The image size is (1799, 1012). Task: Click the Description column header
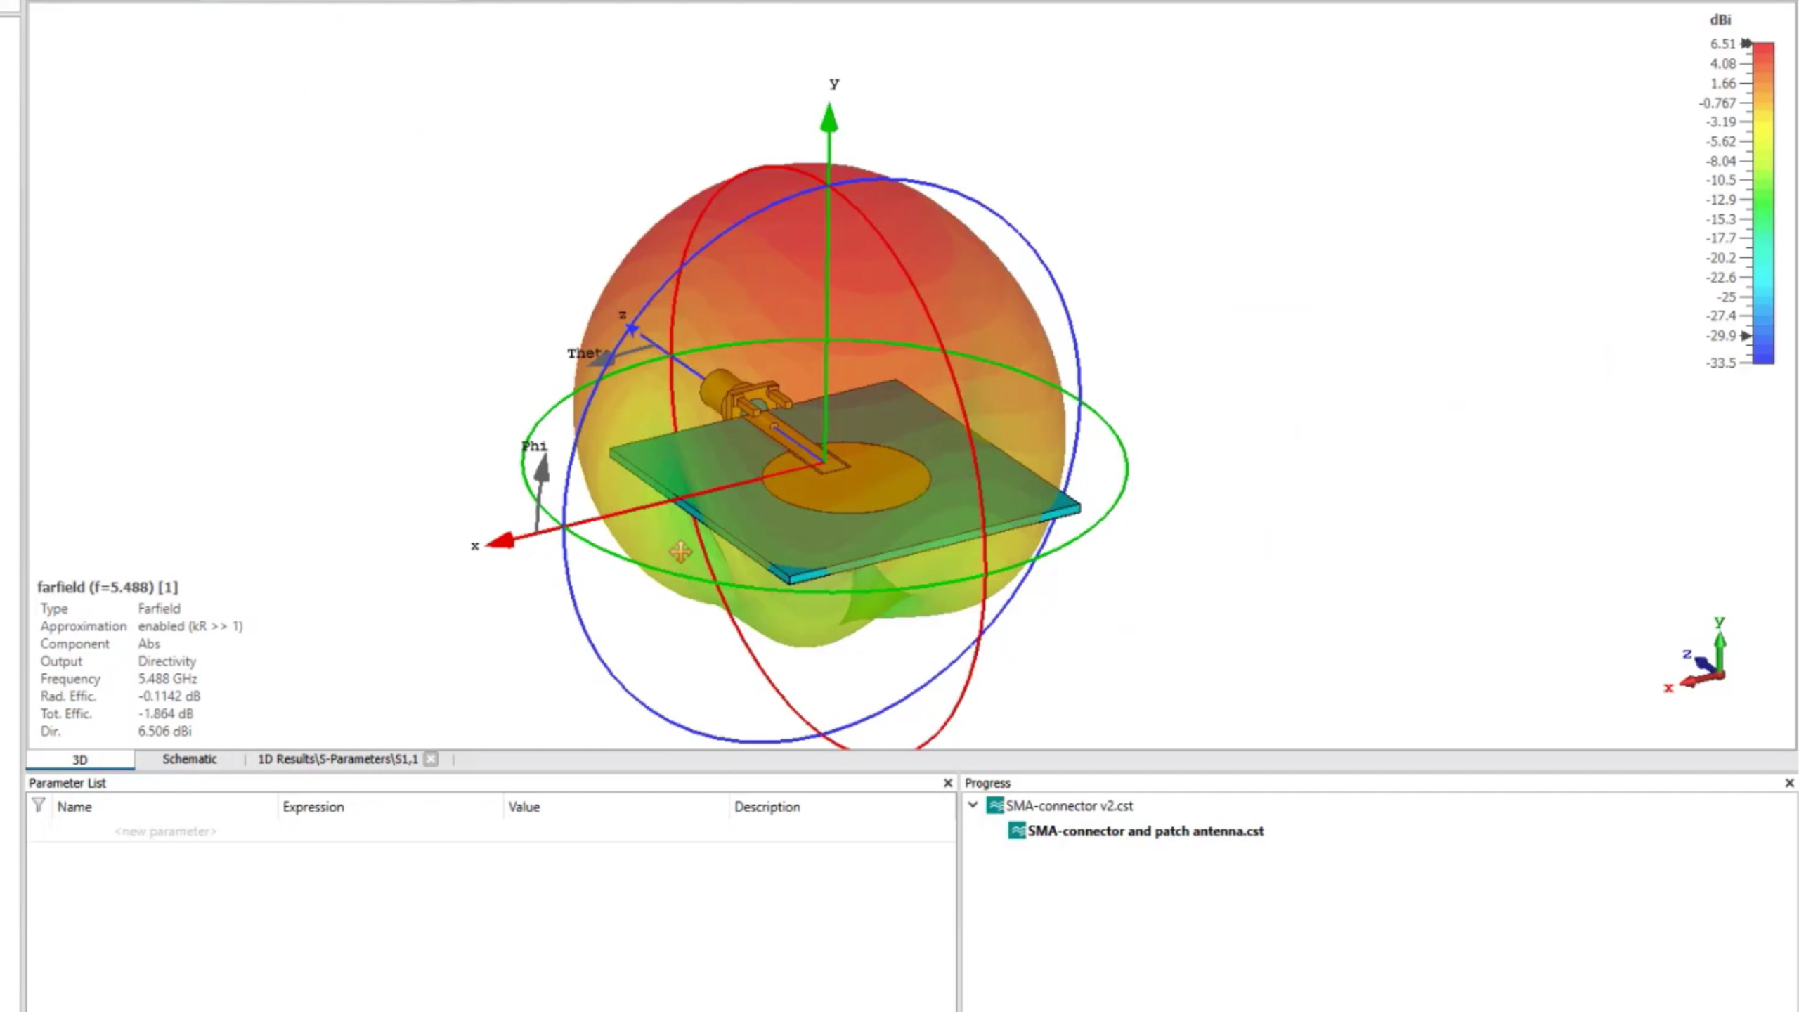tap(767, 807)
